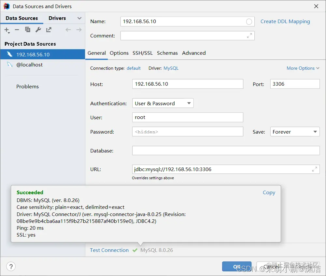The image size is (326, 276).
Task: Click into the URL field
Action: pos(226,169)
